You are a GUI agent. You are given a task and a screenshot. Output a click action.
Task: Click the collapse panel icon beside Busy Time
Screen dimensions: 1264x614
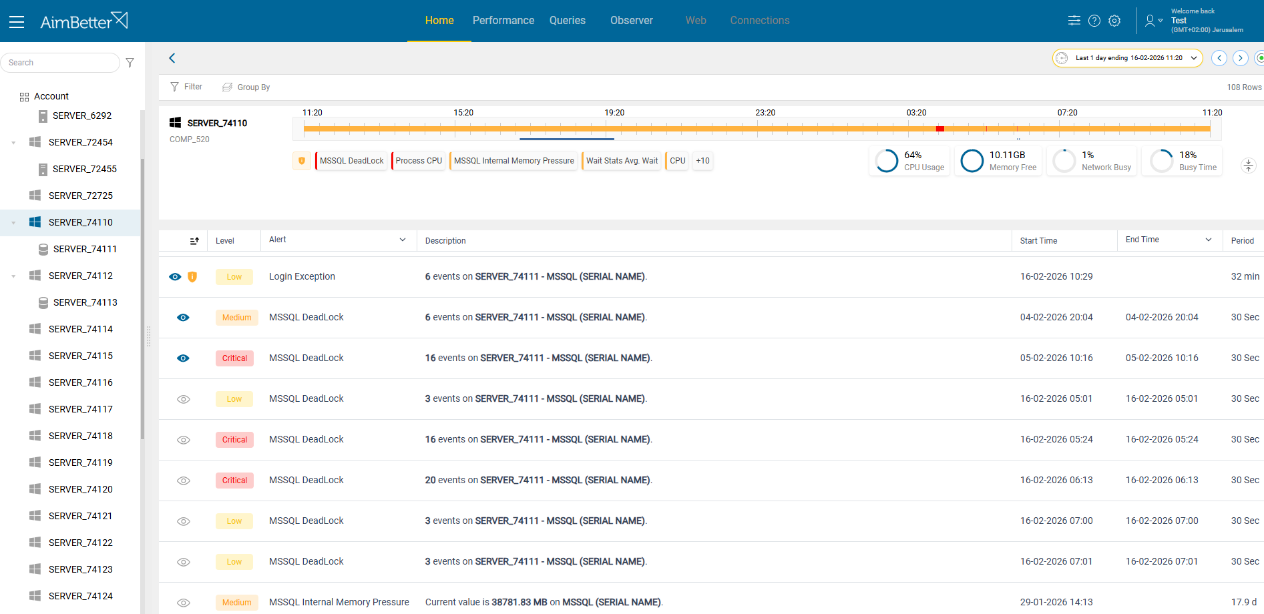click(x=1248, y=165)
